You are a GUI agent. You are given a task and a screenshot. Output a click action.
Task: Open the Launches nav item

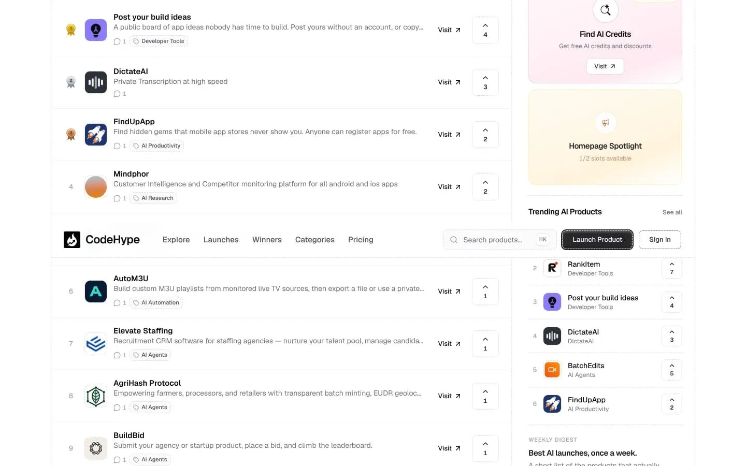(x=221, y=240)
